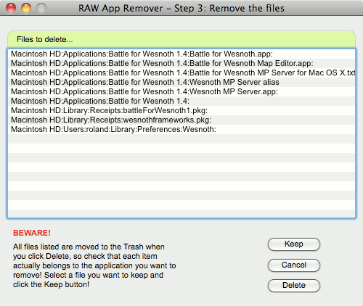Select the Wesnoth MP Server.app row
This screenshot has height=306, width=363.
(x=181, y=91)
